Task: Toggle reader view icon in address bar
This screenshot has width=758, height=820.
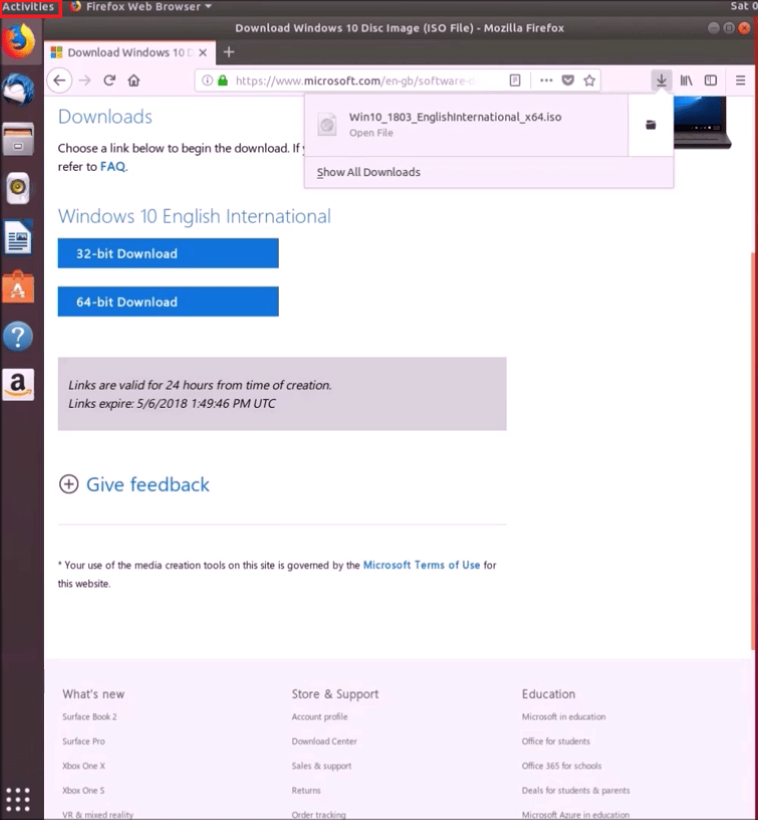Action: 515,80
